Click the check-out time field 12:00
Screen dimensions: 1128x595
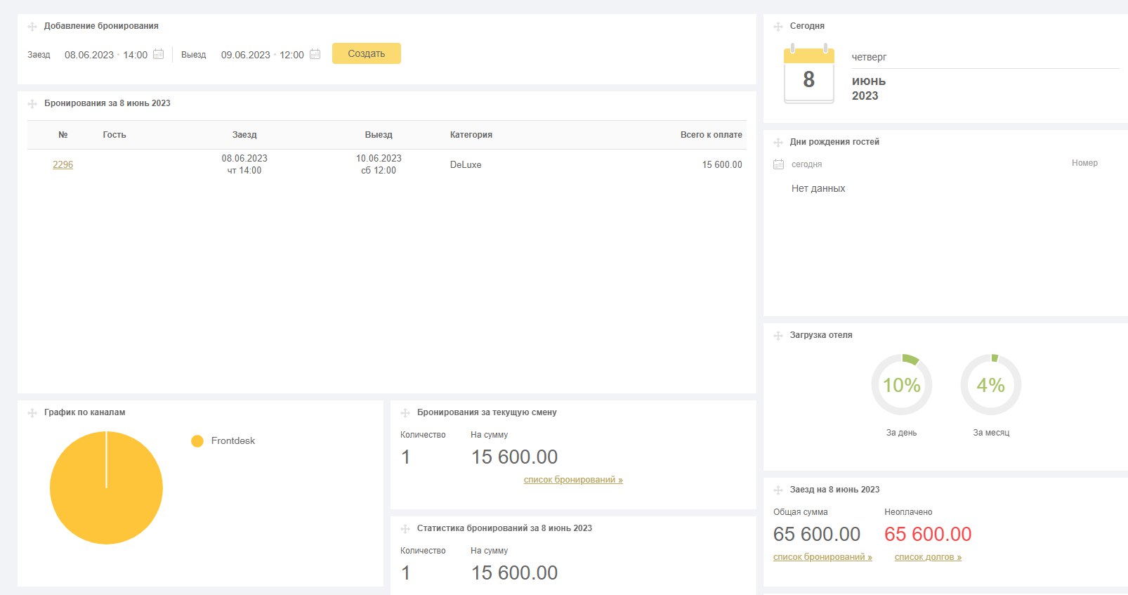(x=291, y=55)
